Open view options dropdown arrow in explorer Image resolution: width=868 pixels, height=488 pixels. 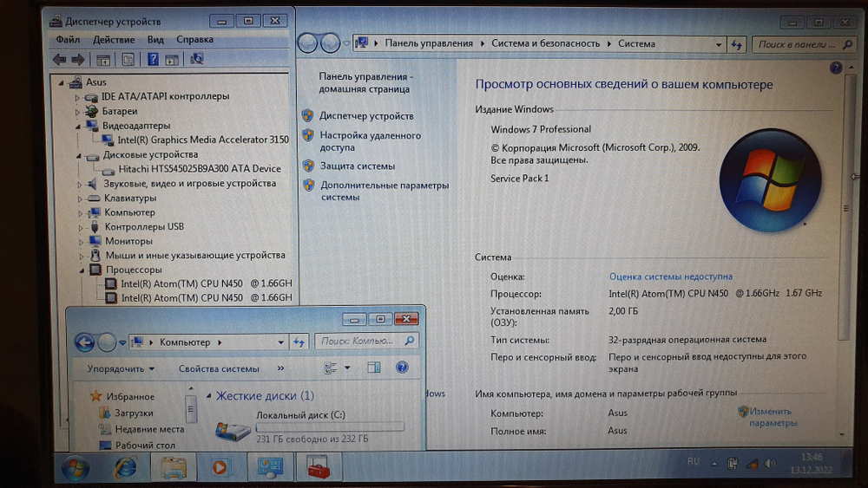[x=348, y=368]
